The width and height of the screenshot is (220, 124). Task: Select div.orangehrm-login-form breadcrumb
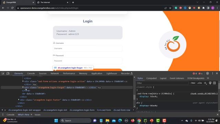(82, 110)
